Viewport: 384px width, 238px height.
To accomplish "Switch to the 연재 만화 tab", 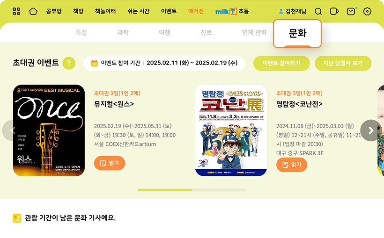I will (x=254, y=32).
